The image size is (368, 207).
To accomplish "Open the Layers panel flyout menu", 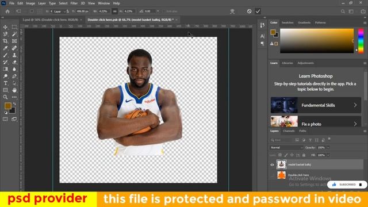I will 365,131.
